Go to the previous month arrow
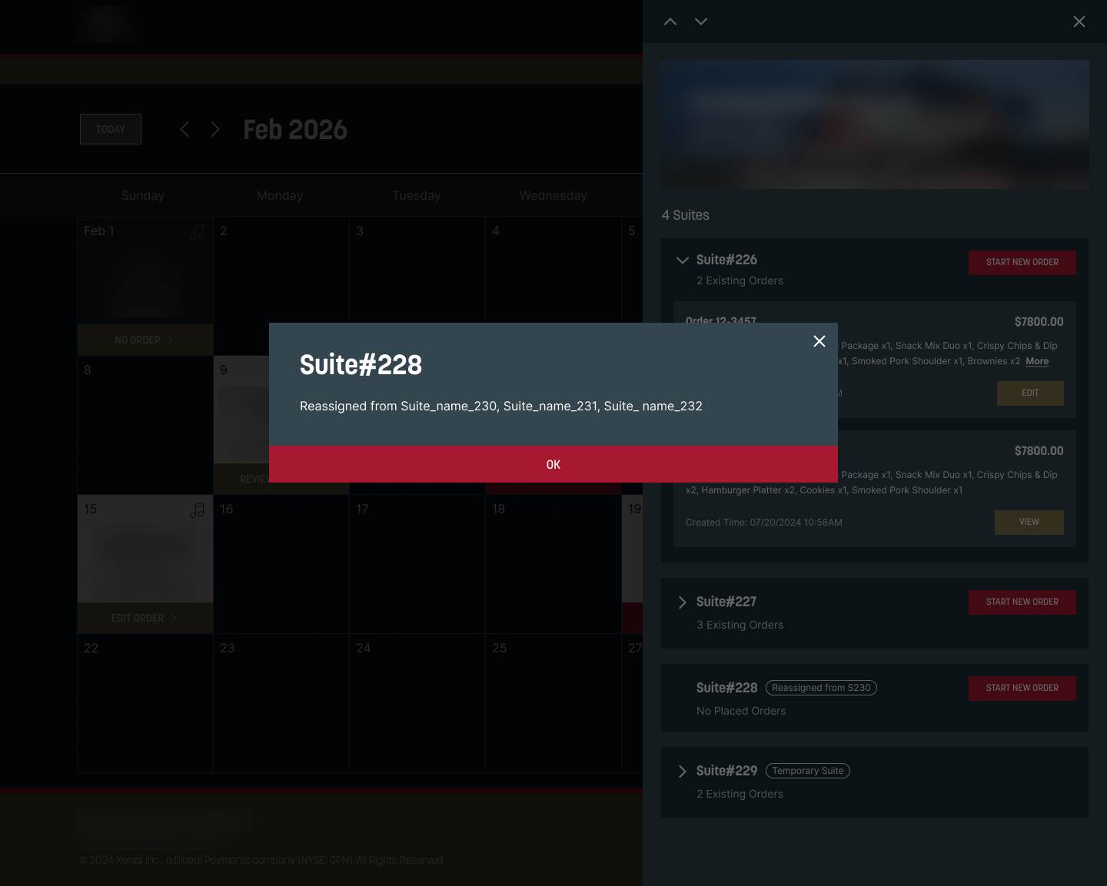 pos(184,129)
